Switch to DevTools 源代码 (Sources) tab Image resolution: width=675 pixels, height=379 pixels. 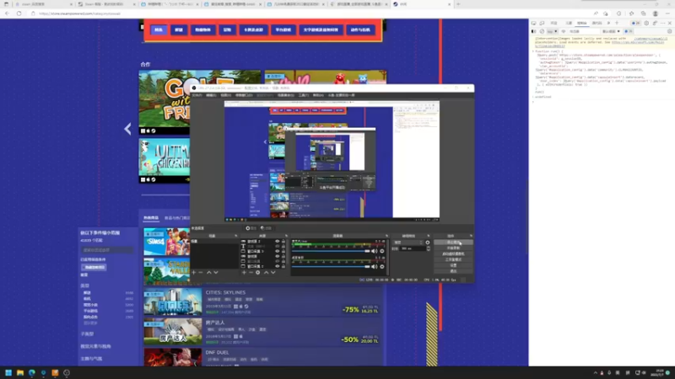[597, 24]
